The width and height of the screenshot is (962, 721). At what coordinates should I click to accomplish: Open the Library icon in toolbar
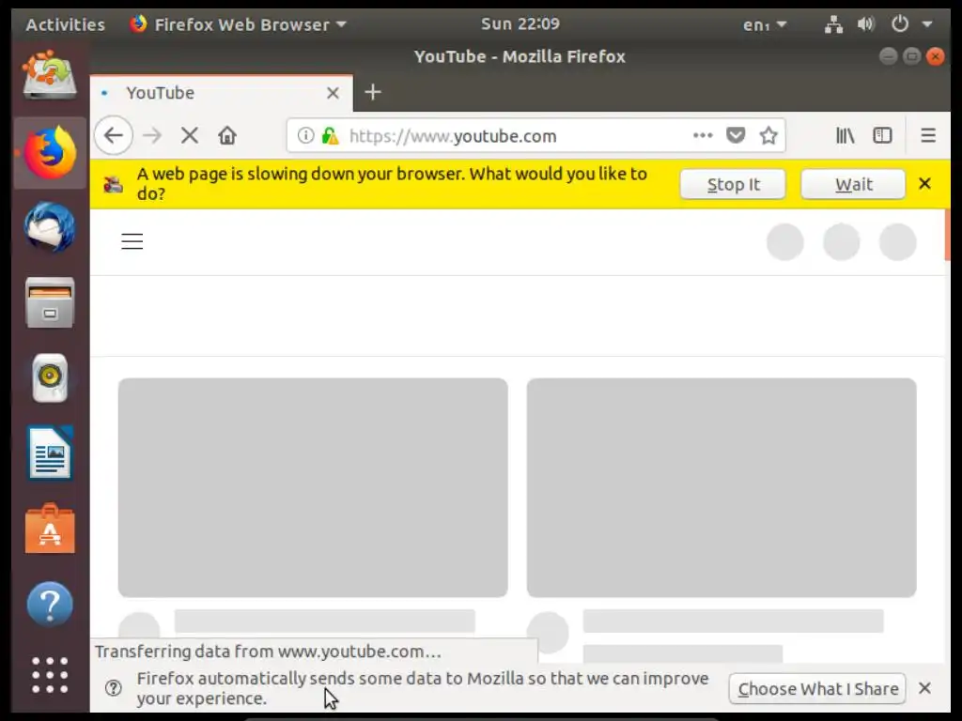point(845,135)
